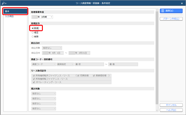Open the first 集計対象 指定なし dropdown
This screenshot has height=115, width=186.
(x=44, y=94)
